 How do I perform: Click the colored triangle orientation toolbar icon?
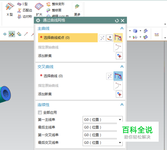[x=135, y=37]
